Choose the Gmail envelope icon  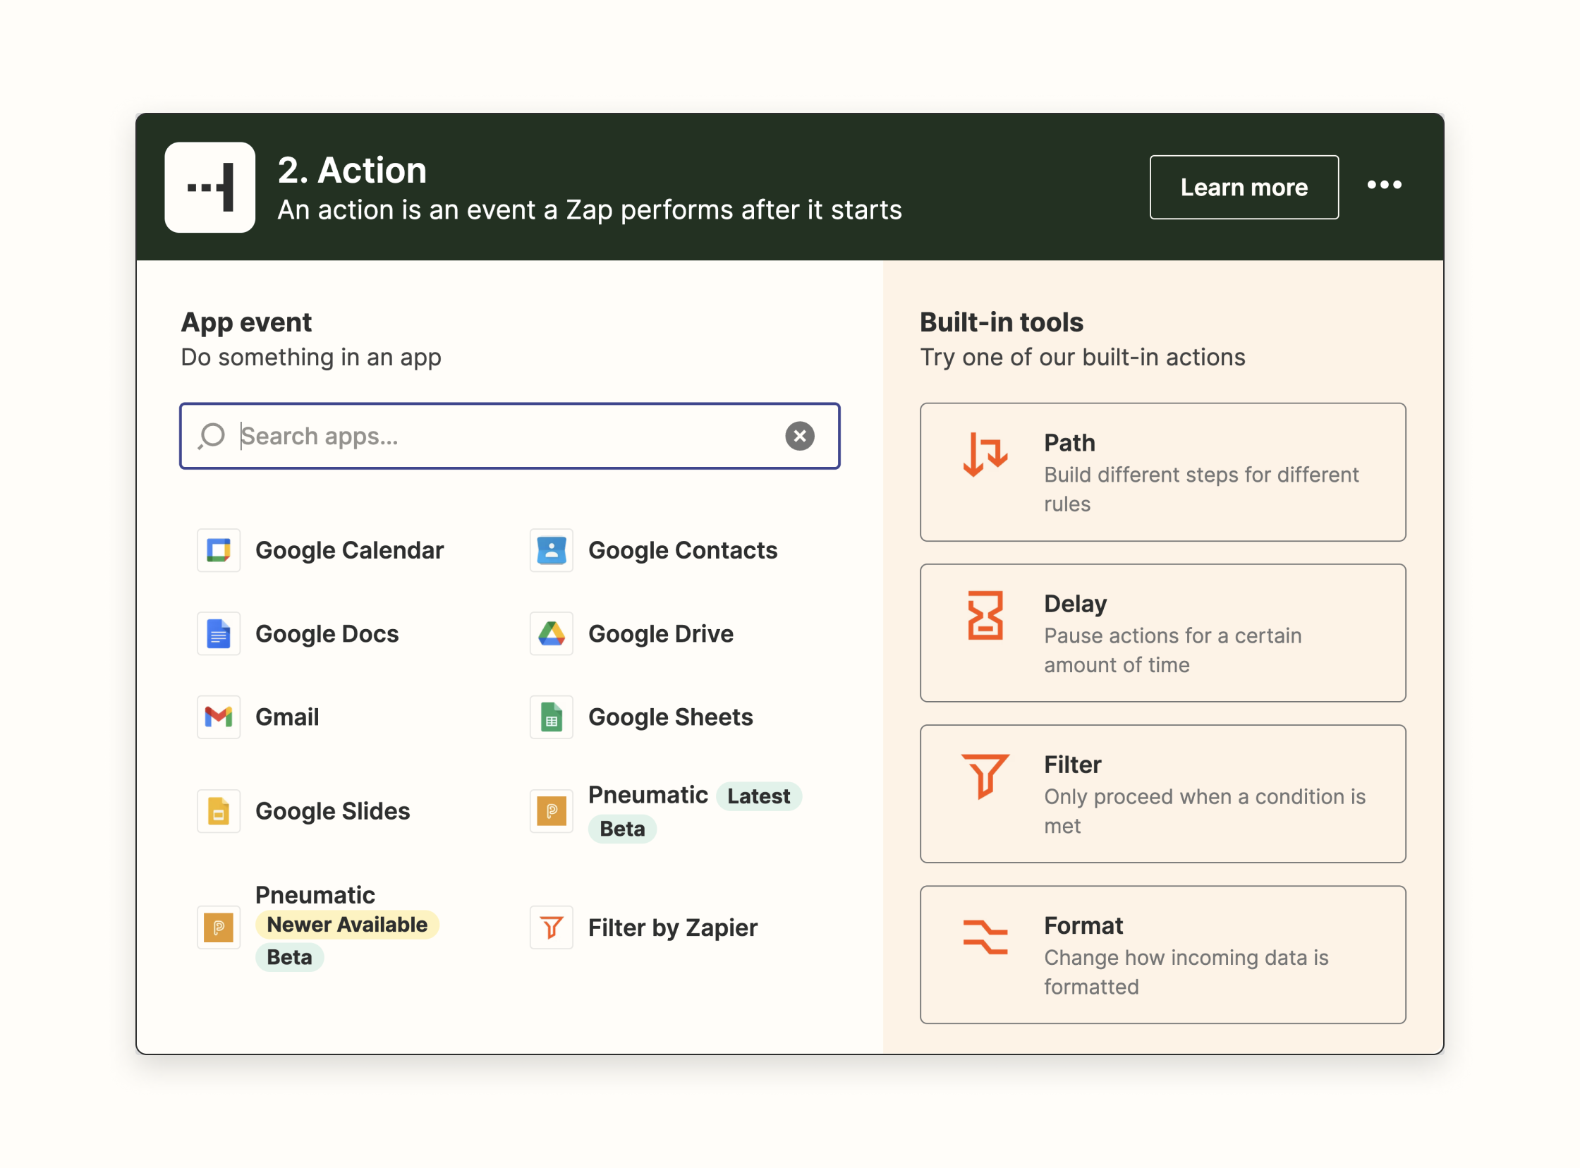point(219,717)
